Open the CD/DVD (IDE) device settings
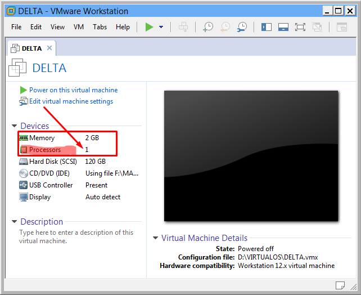This screenshot has height=295, width=361. (49, 173)
